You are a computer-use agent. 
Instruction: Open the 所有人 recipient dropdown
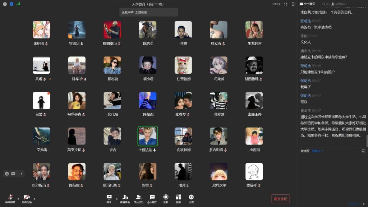click(317, 151)
